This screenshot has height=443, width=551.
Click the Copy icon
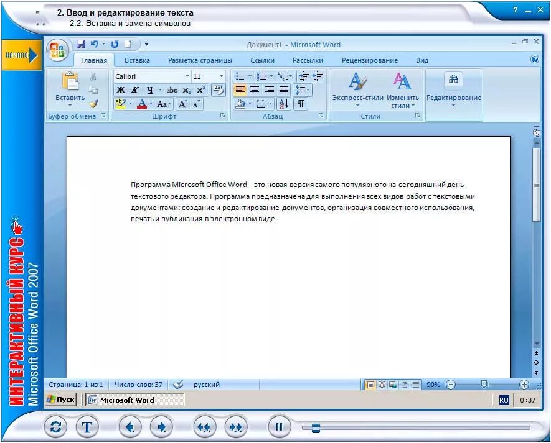click(93, 90)
